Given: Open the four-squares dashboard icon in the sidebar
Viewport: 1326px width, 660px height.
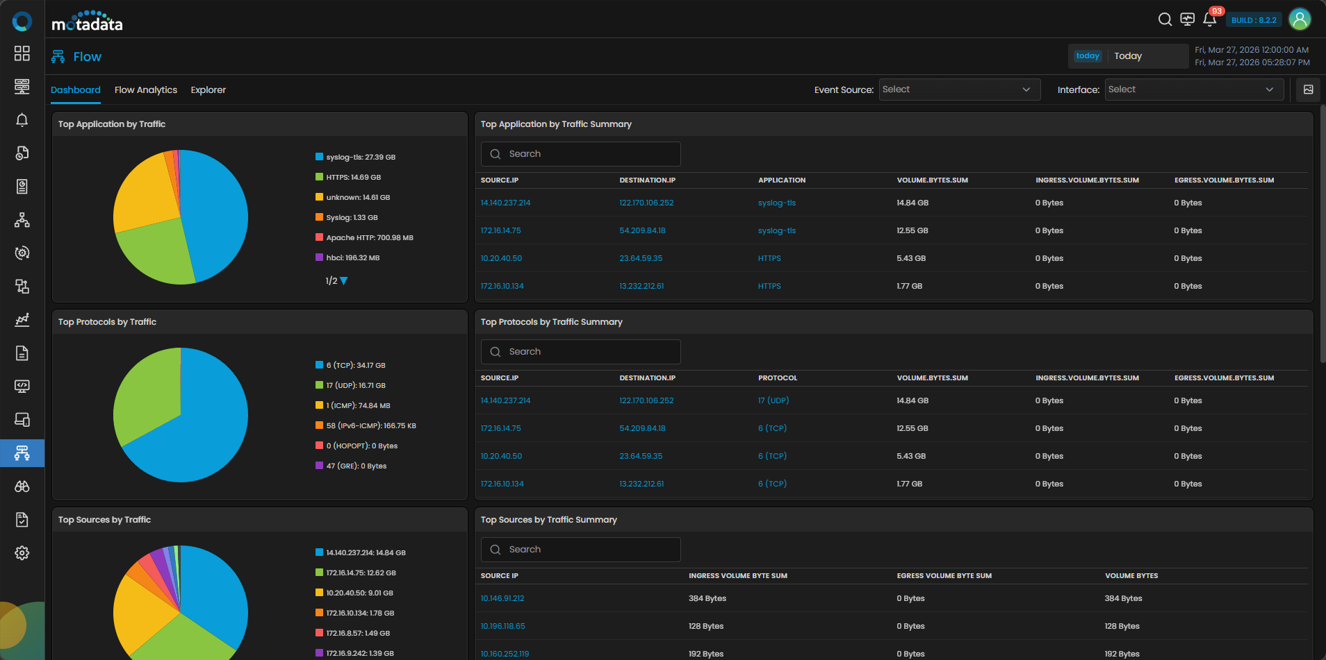Looking at the screenshot, I should [22, 53].
